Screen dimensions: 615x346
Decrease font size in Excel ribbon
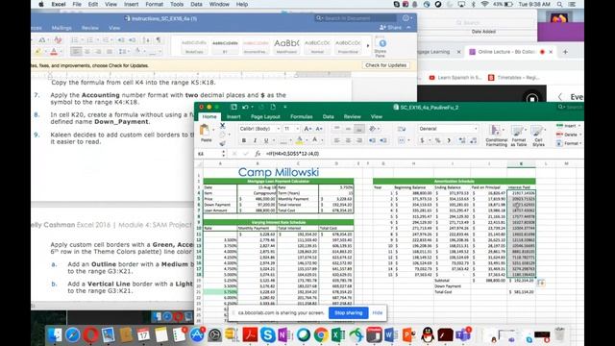point(319,129)
